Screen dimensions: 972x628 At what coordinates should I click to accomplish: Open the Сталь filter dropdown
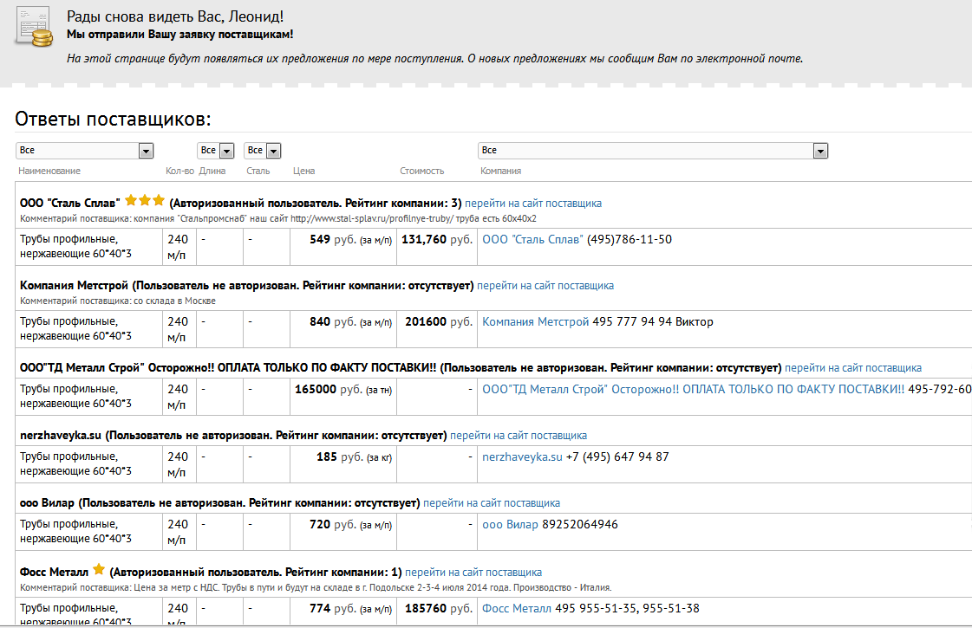coord(263,151)
